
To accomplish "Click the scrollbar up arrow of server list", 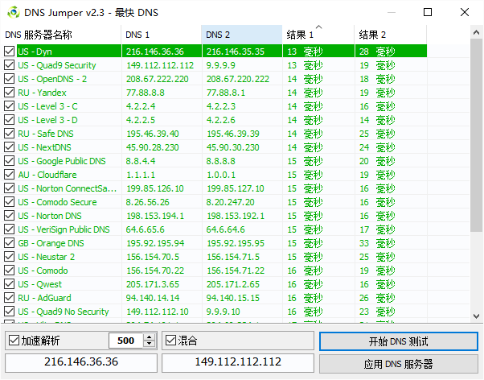I will [x=476, y=32].
